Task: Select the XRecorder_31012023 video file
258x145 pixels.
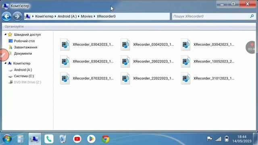Action: pyautogui.click(x=208, y=78)
